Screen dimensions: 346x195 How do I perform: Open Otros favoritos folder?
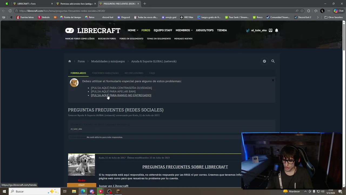pos(334,17)
